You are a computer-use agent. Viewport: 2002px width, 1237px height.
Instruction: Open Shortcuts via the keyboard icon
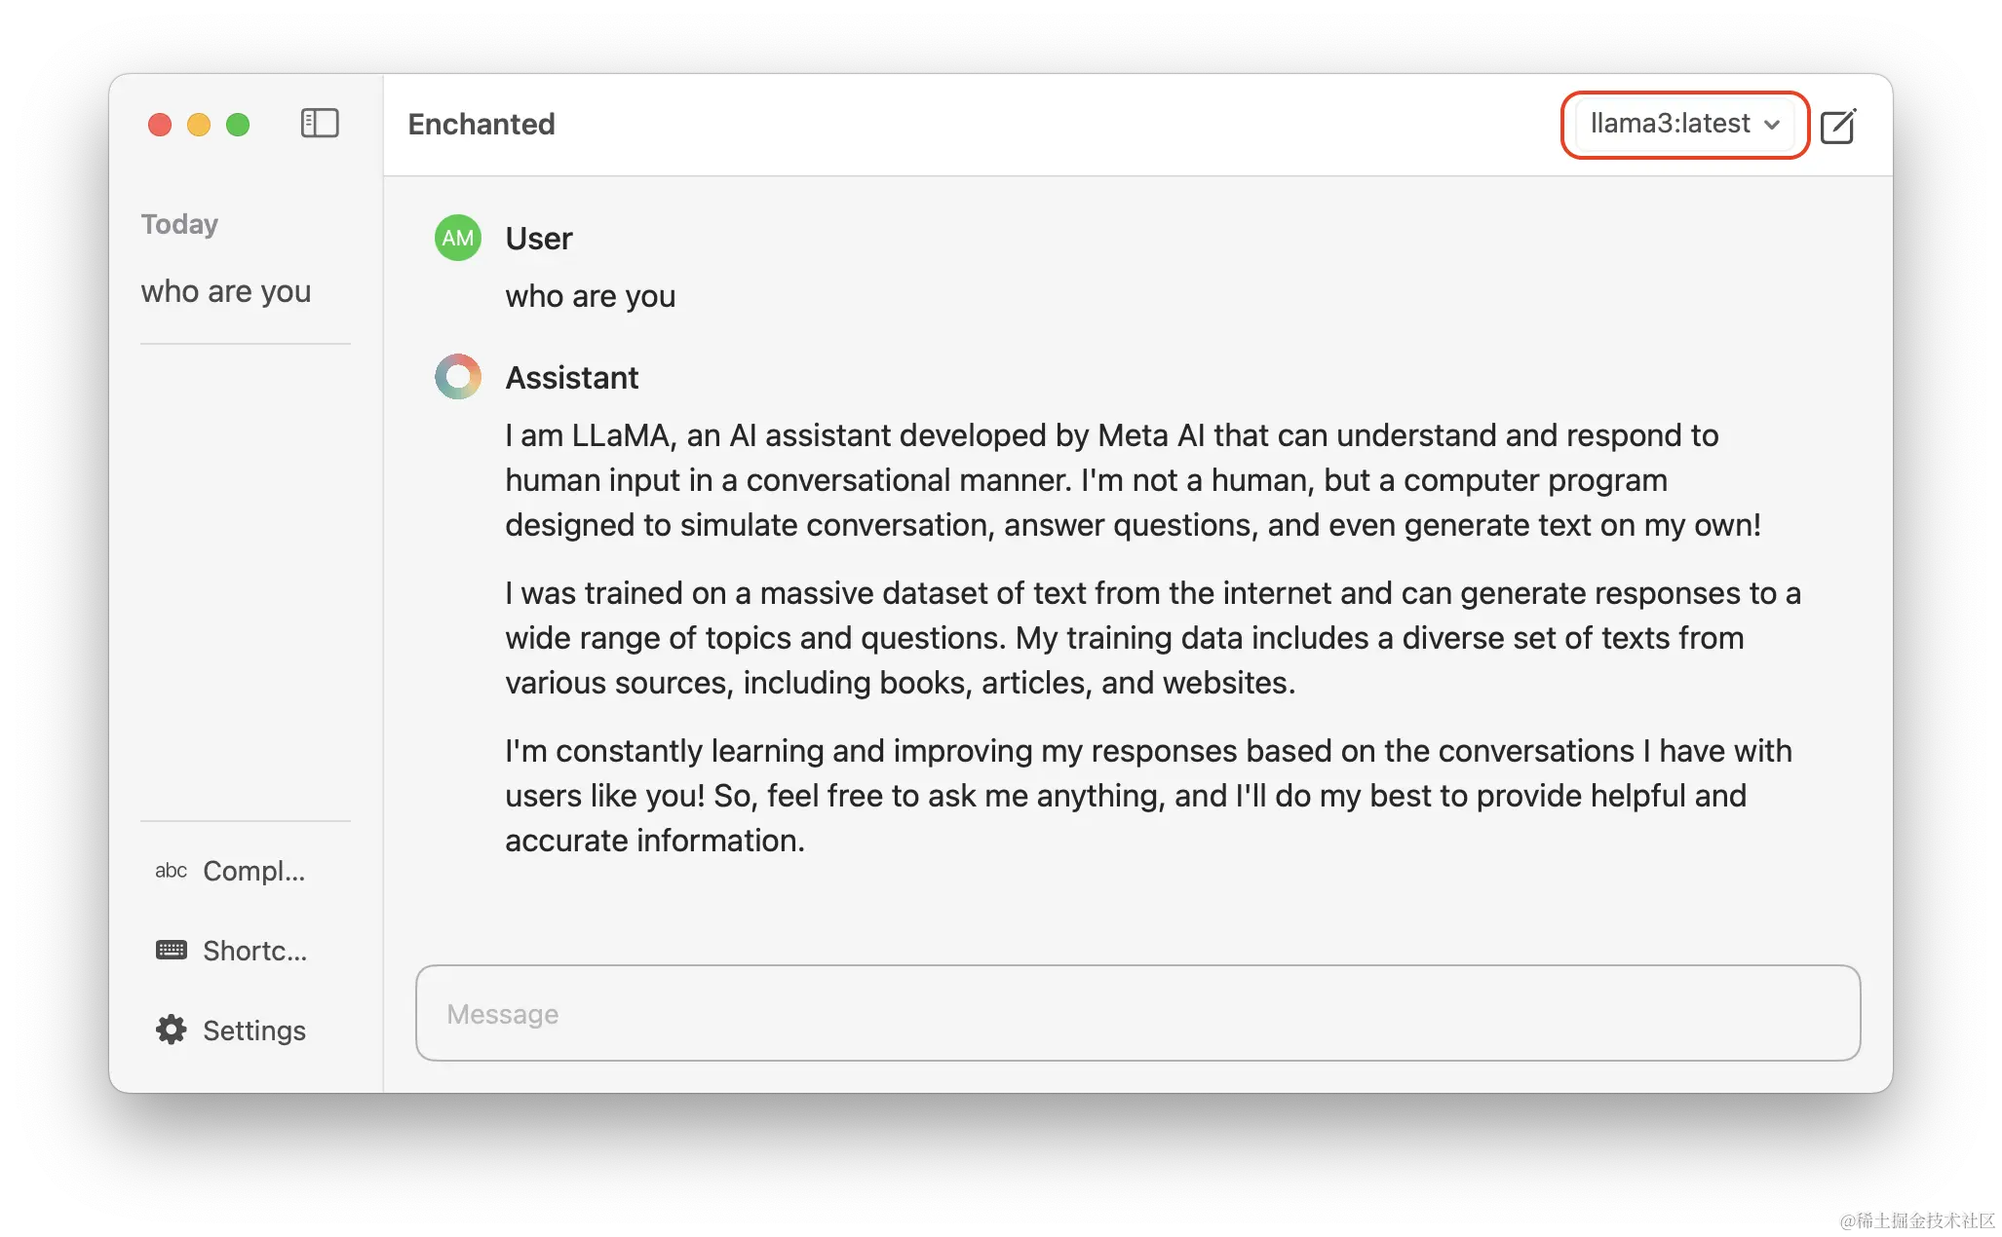170,950
